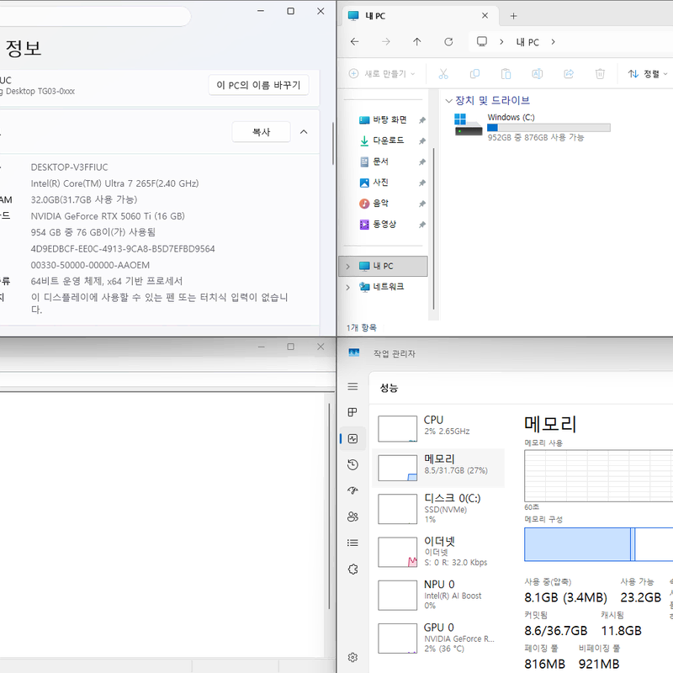Click the Explorer forward arrow

[x=386, y=41]
